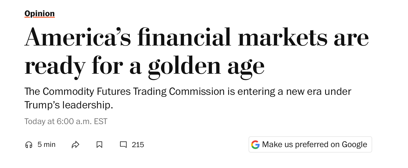Click the word "America's" in the headline
The image size is (408, 168).
(x=78, y=37)
